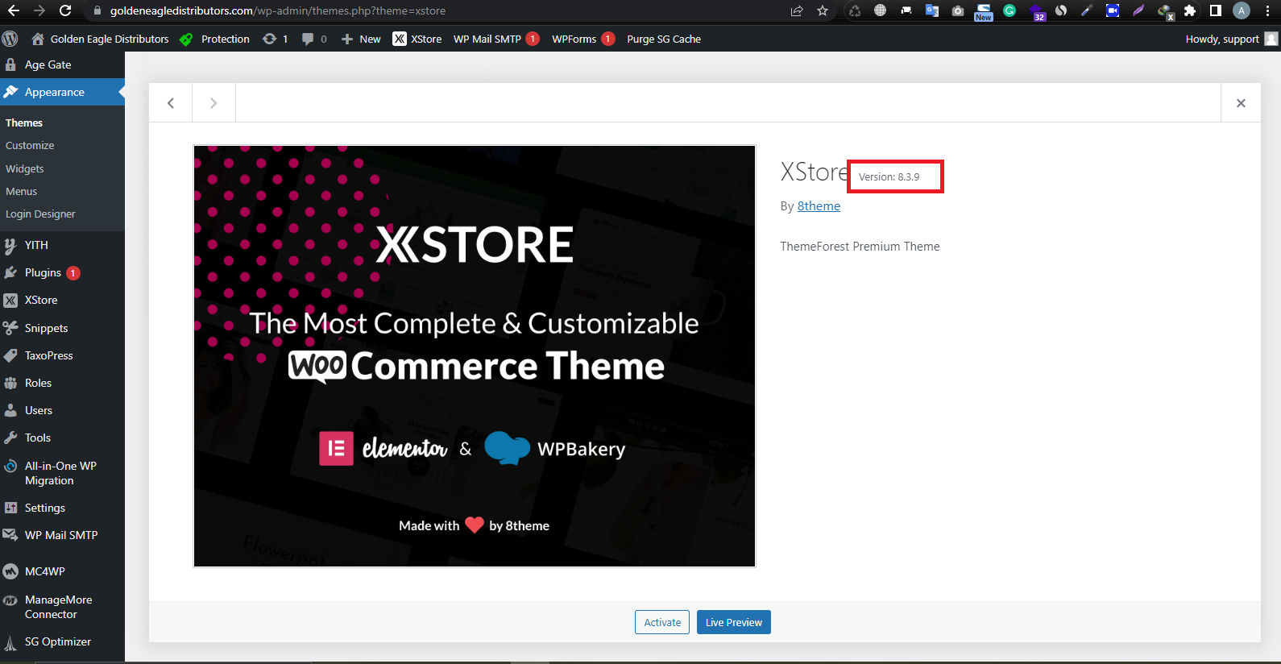Image resolution: width=1281 pixels, height=664 pixels.
Task: Open the Themes submenu item
Action: pos(24,122)
